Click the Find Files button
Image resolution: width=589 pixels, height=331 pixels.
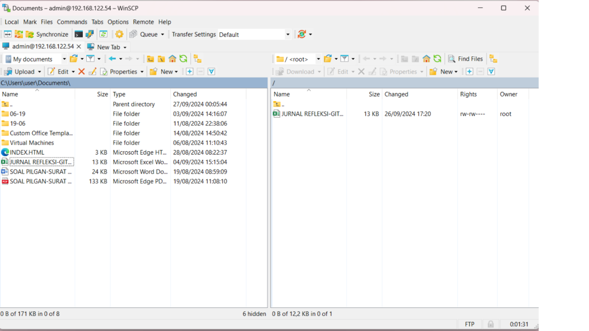pyautogui.click(x=465, y=59)
